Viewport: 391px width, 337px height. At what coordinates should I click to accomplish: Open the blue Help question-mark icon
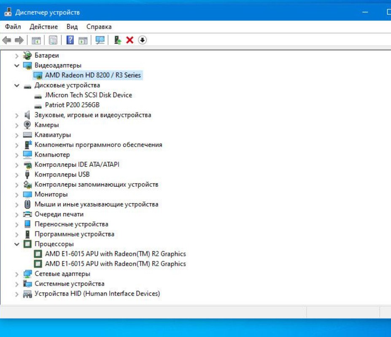[70, 40]
